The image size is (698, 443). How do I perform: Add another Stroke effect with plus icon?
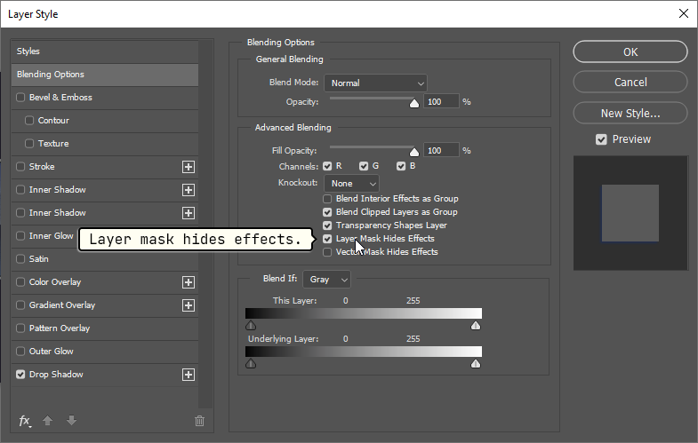188,167
